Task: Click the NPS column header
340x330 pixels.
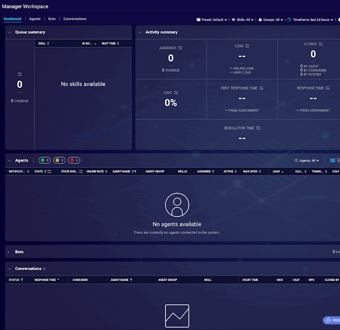Action: 311,280
